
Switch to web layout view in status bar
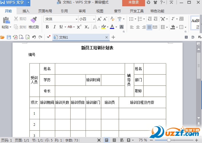click(x=122, y=140)
